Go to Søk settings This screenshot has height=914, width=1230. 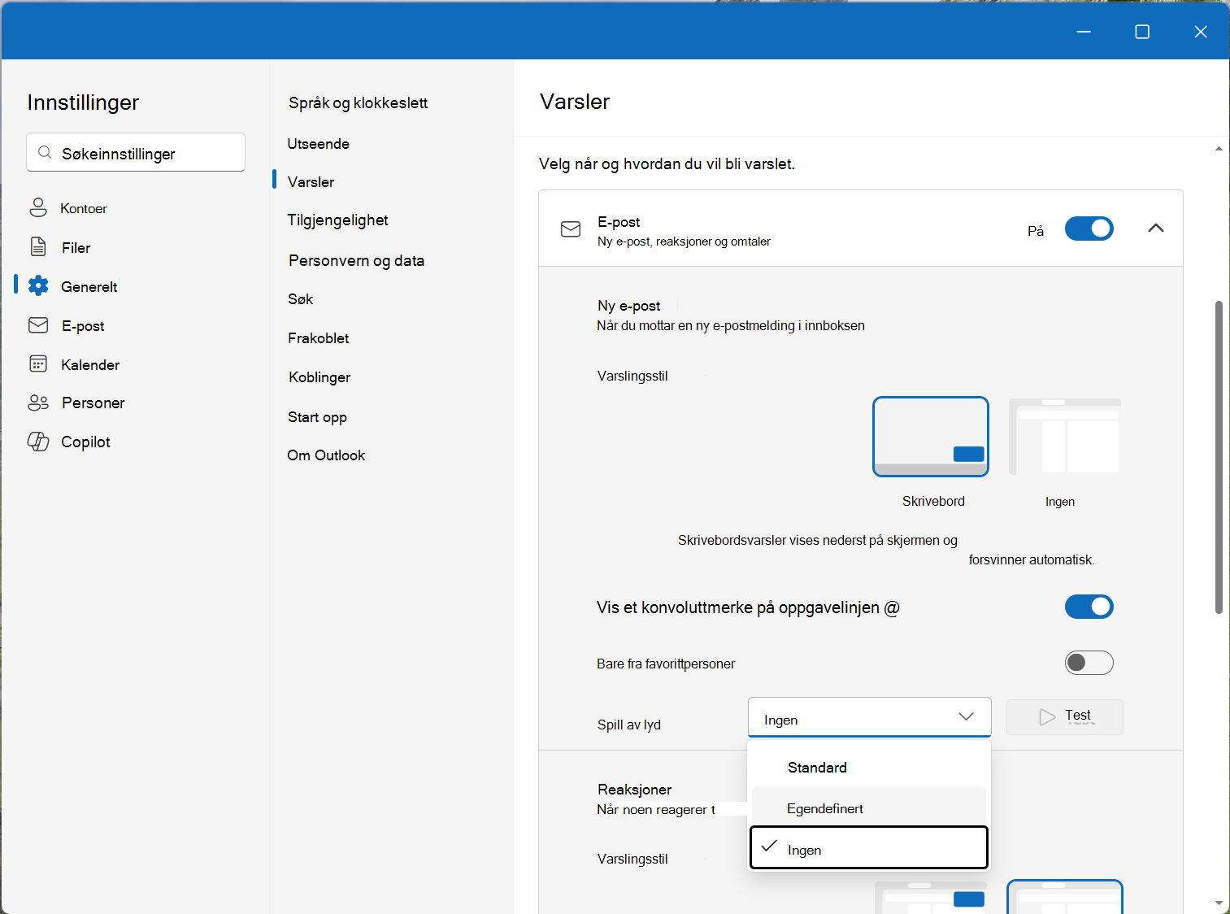pyautogui.click(x=300, y=299)
